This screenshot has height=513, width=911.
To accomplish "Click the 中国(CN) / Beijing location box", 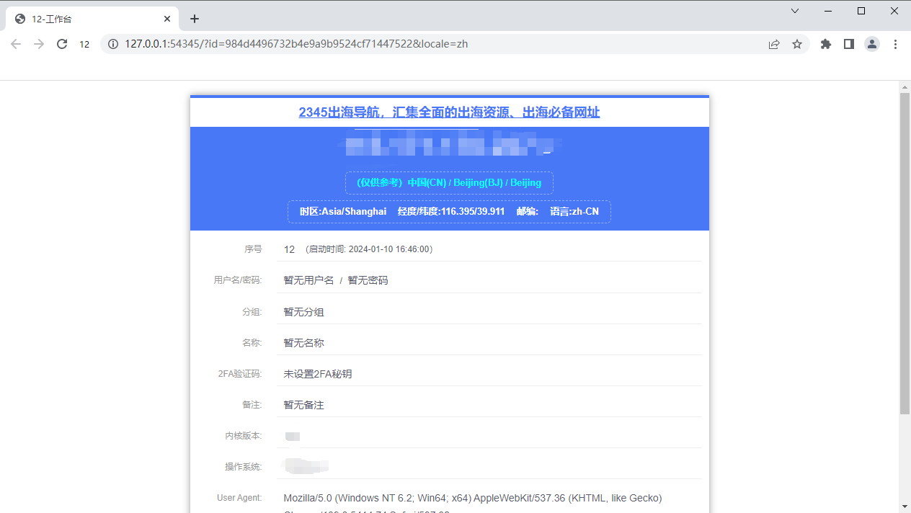I will pyautogui.click(x=449, y=183).
